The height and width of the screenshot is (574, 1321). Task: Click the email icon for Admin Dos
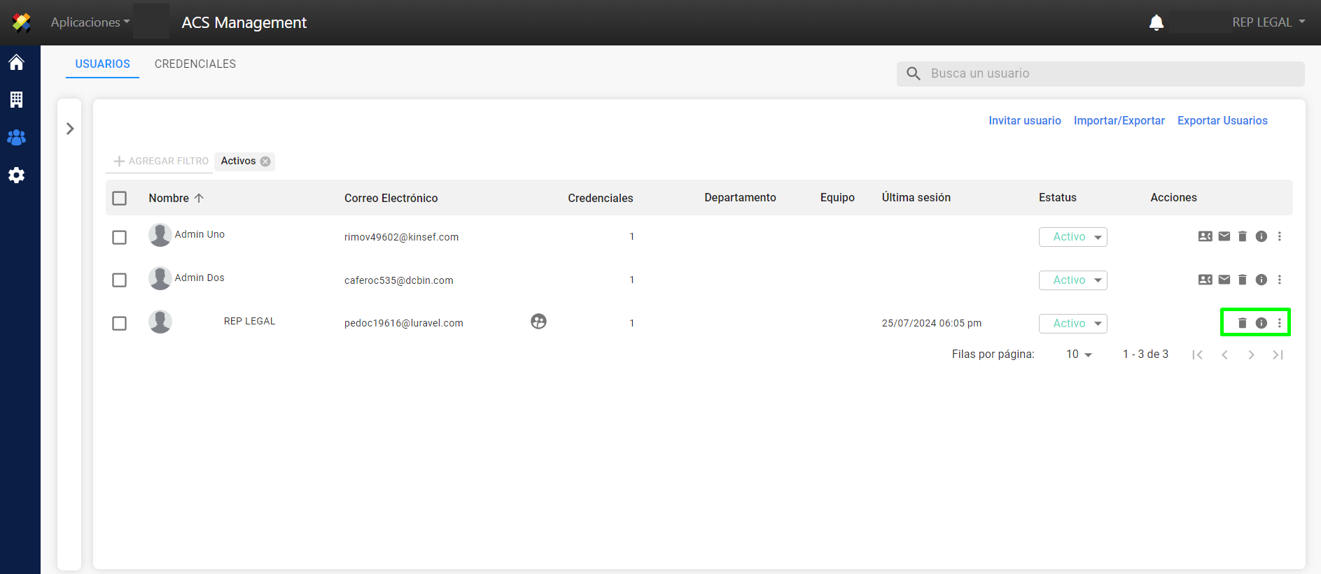[1224, 280]
